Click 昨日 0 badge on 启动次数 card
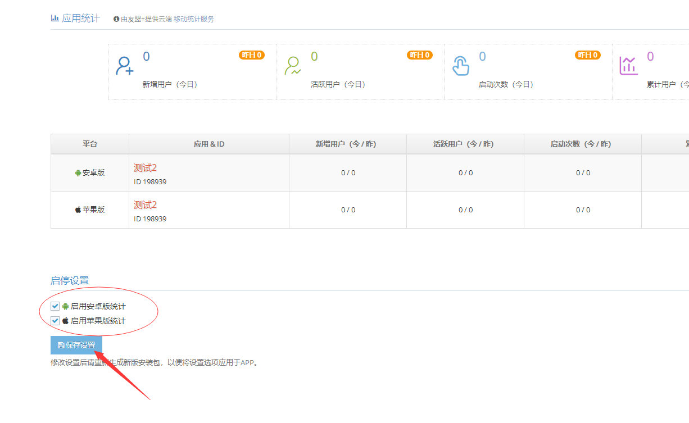 587,55
